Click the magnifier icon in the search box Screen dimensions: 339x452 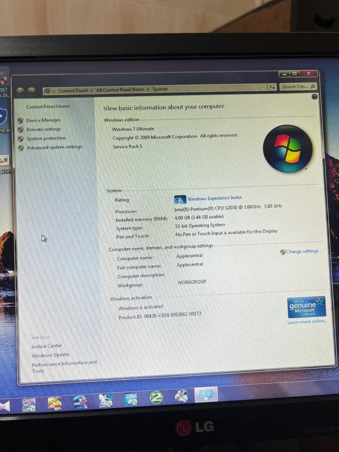(313, 86)
